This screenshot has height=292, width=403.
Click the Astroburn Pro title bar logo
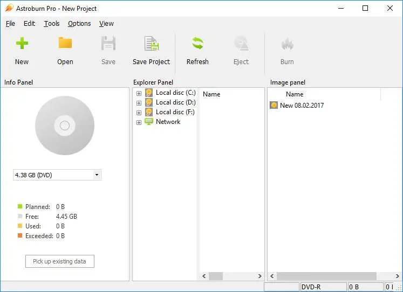coord(9,8)
